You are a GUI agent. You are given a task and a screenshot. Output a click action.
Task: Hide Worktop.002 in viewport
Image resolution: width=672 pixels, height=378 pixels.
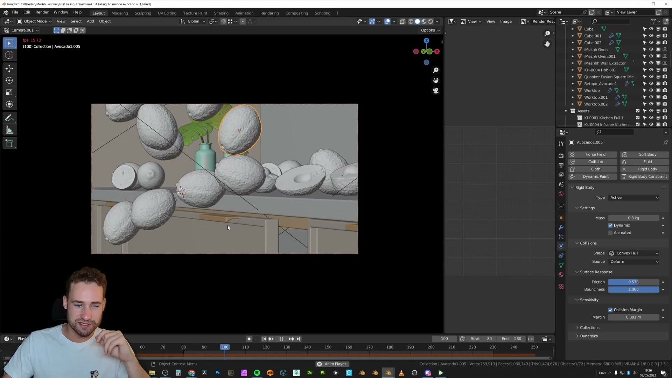tap(651, 104)
